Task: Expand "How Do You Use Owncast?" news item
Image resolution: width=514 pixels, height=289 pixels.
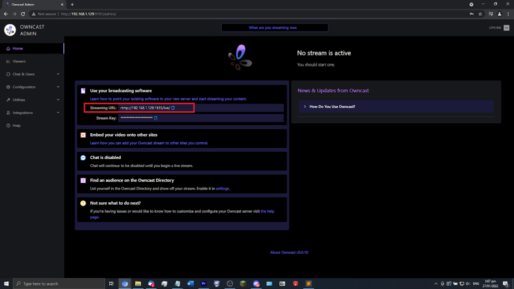Action: [x=332, y=107]
